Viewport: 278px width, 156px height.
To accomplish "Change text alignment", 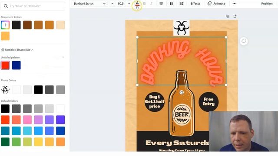I will coord(161,3).
